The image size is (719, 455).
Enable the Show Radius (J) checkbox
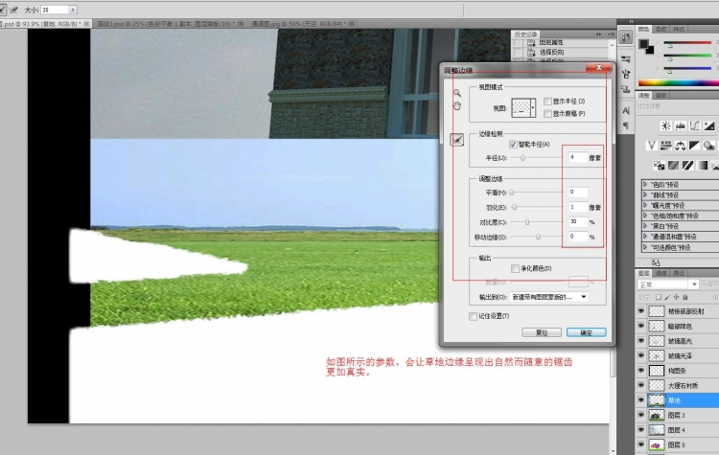click(547, 102)
